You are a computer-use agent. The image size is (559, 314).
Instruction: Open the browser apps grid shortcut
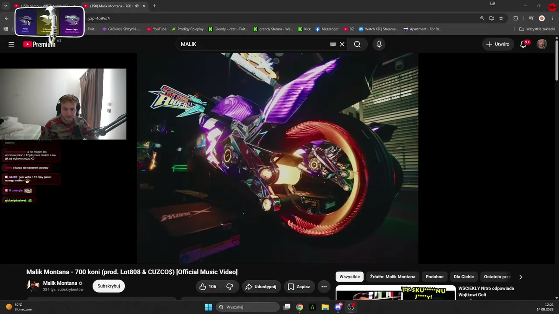tap(6, 29)
